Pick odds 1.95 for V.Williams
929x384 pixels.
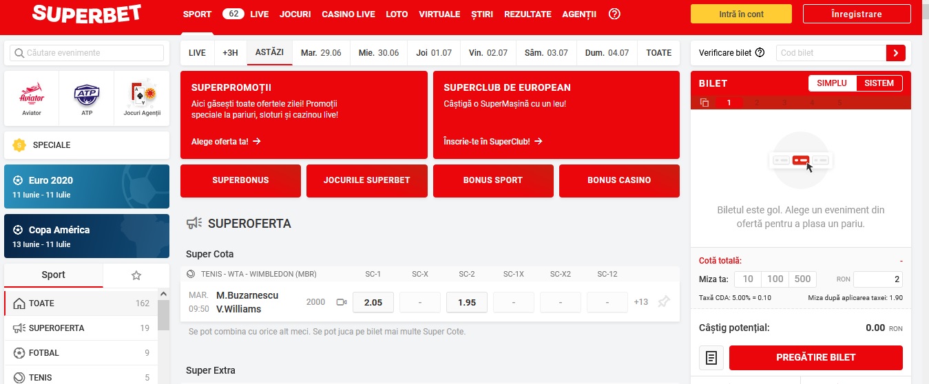pos(467,302)
